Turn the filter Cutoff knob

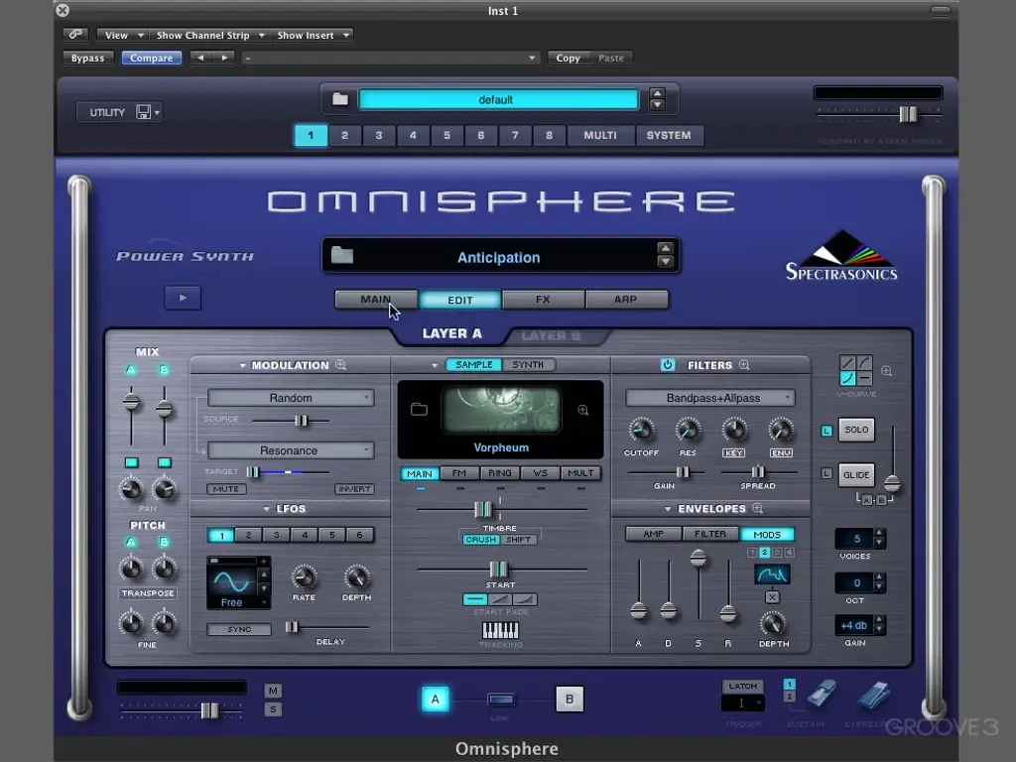[x=641, y=430]
